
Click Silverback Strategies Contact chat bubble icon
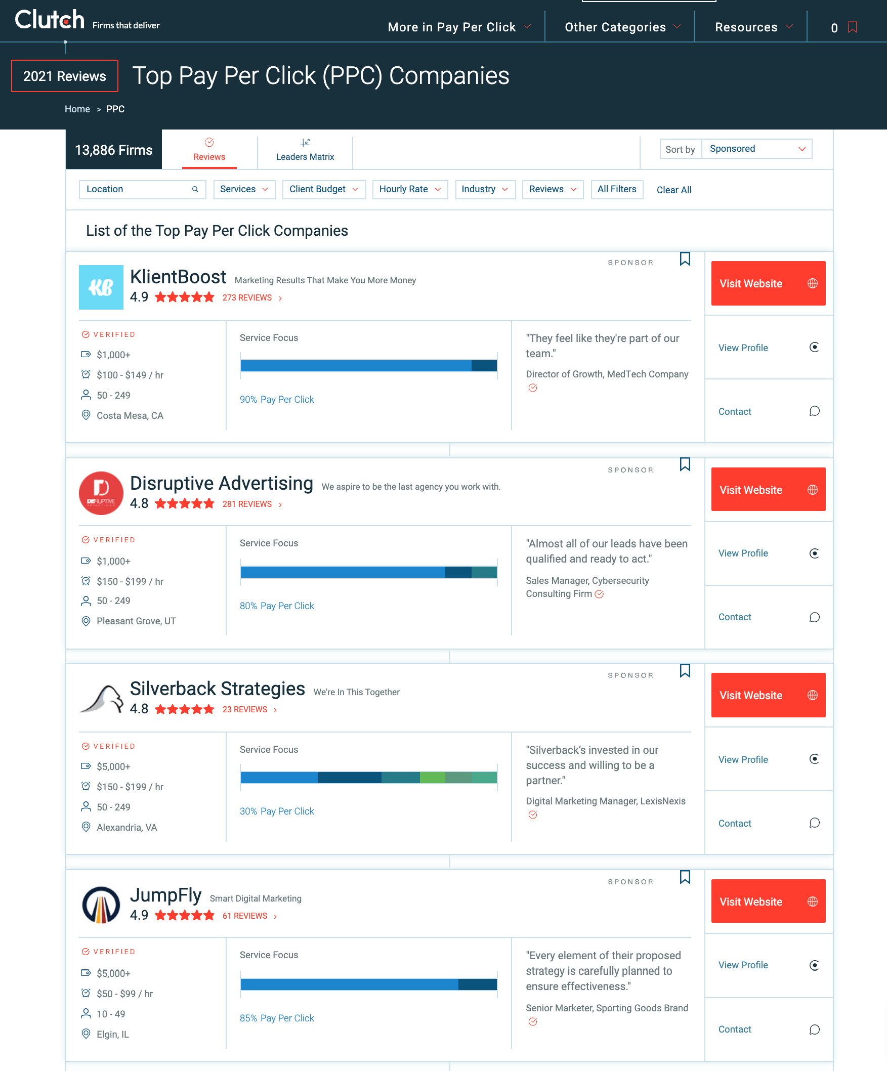(814, 823)
